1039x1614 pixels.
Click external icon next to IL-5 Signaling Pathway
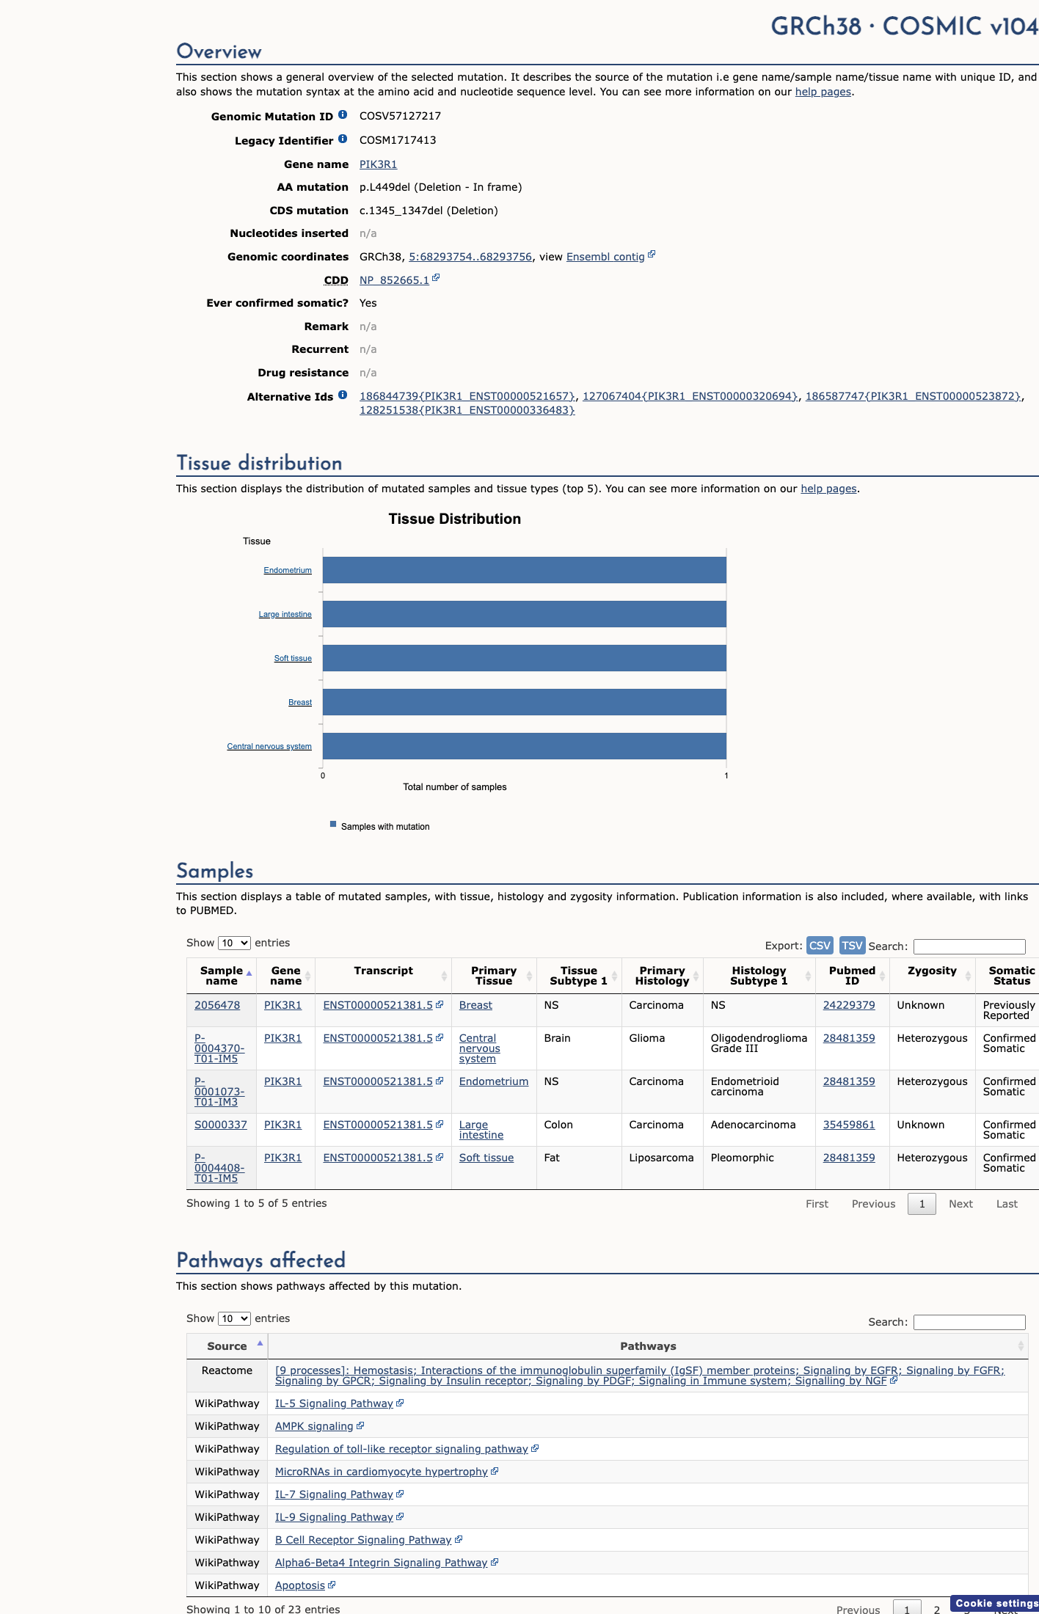[400, 1403]
